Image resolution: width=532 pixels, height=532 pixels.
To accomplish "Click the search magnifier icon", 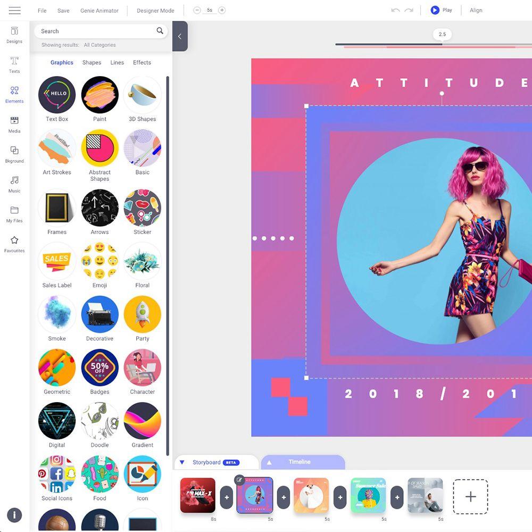I will (x=160, y=31).
